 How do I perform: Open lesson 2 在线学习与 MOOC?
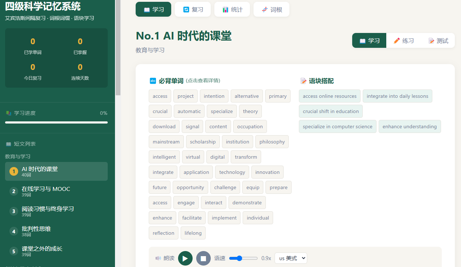coord(56,191)
